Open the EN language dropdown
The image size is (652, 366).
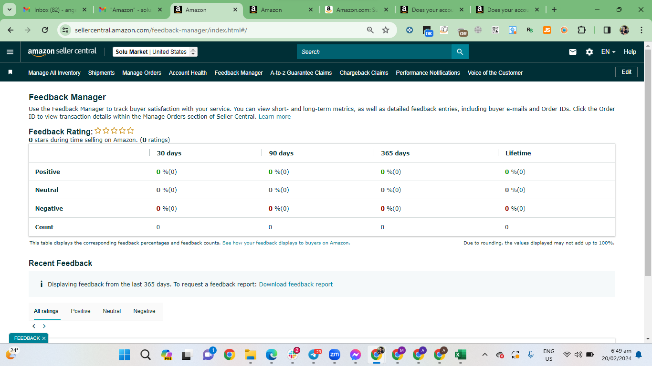[x=608, y=52]
